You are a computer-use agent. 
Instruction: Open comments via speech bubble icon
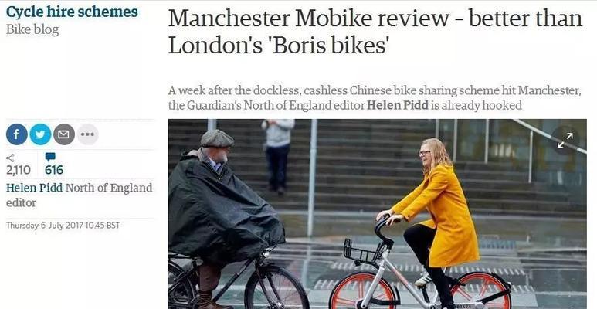(50, 157)
